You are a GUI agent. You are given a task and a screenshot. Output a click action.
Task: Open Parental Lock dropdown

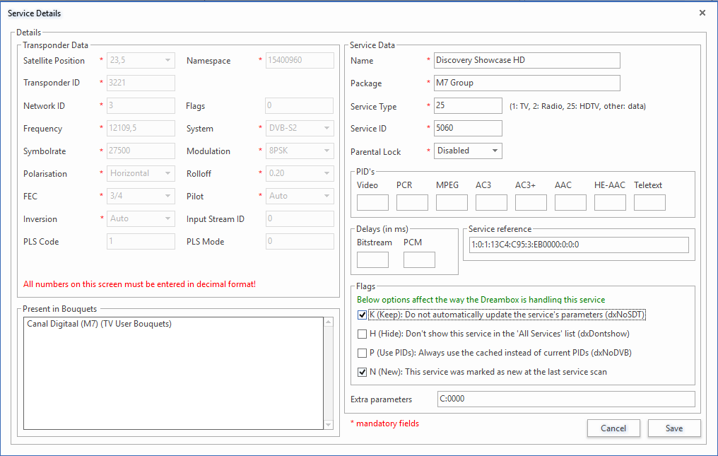click(x=468, y=151)
